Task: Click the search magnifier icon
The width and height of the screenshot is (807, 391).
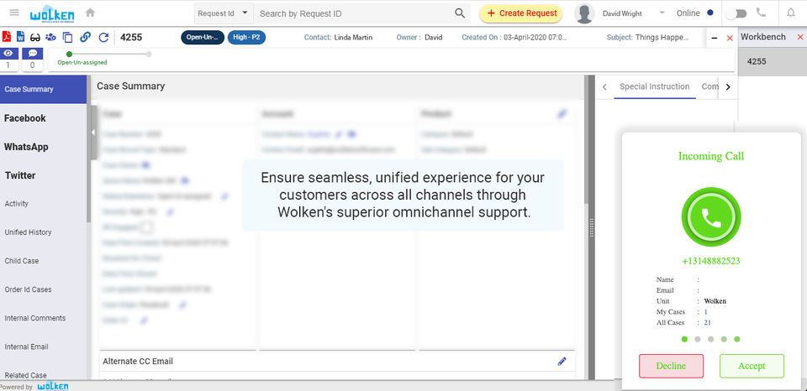Action: (x=460, y=13)
